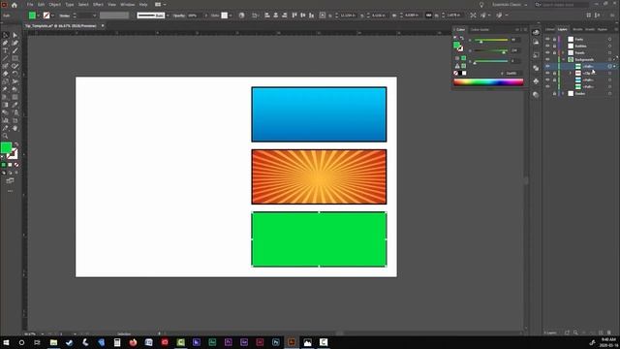This screenshot has height=349, width=620.
Task: Hide the Panels layer via eye icon
Action: point(547,52)
